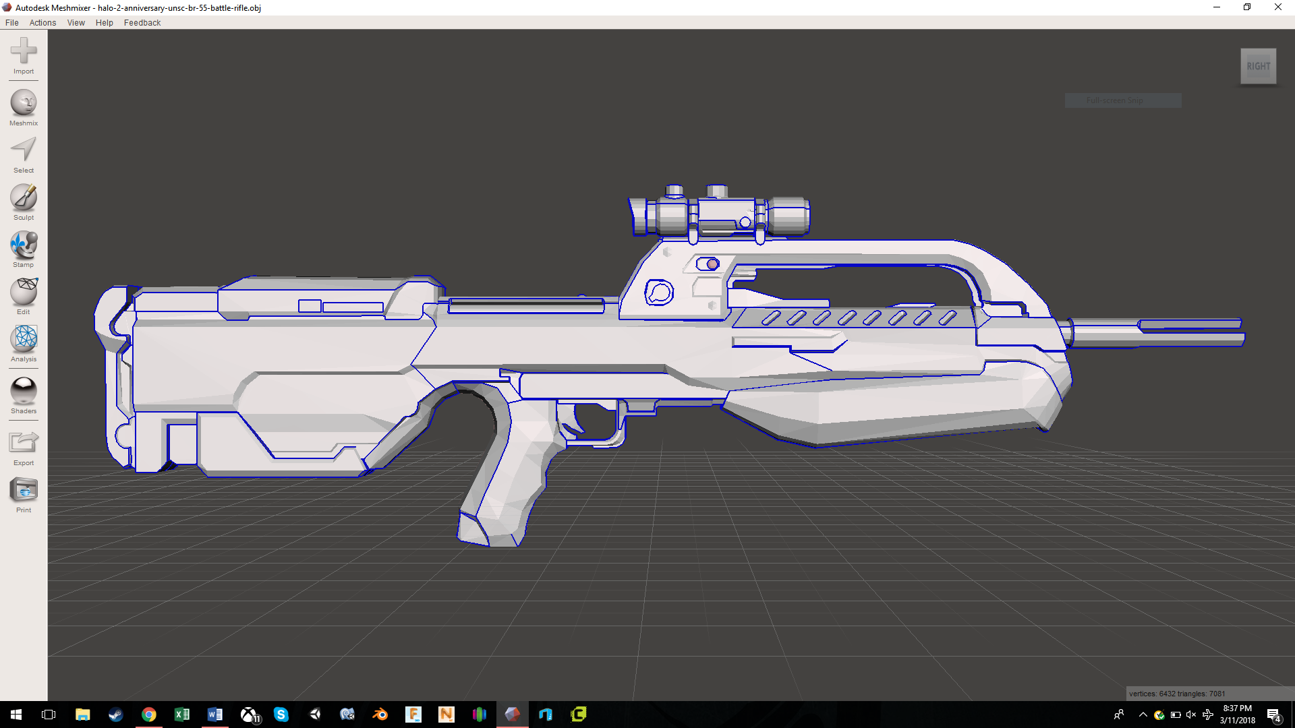Toggle the muted volume icon in tray
Image resolution: width=1295 pixels, height=728 pixels.
tap(1191, 715)
